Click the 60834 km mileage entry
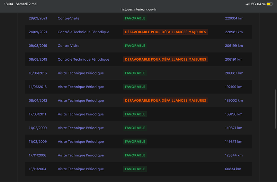The width and height of the screenshot is (277, 182). coord(233,169)
